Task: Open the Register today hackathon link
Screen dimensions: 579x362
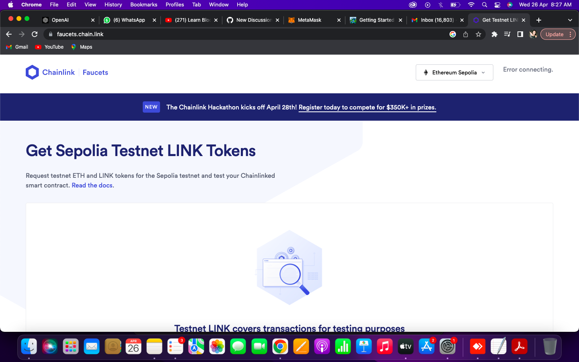Action: [x=367, y=107]
